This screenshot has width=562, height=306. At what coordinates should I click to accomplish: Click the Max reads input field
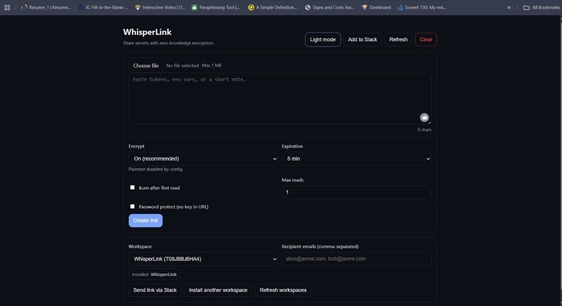tap(356, 192)
